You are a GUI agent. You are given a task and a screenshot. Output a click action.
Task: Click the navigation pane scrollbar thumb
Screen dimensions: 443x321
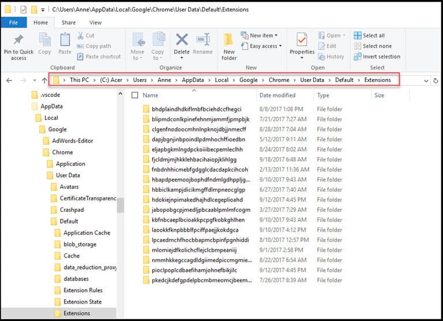(121, 206)
